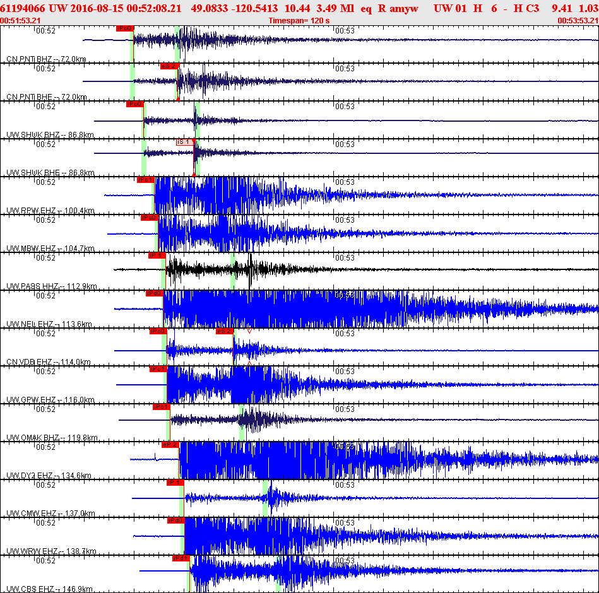
Task: Click the iPc0 pick flag on UW.SHUK BHZ
Action: [134, 104]
